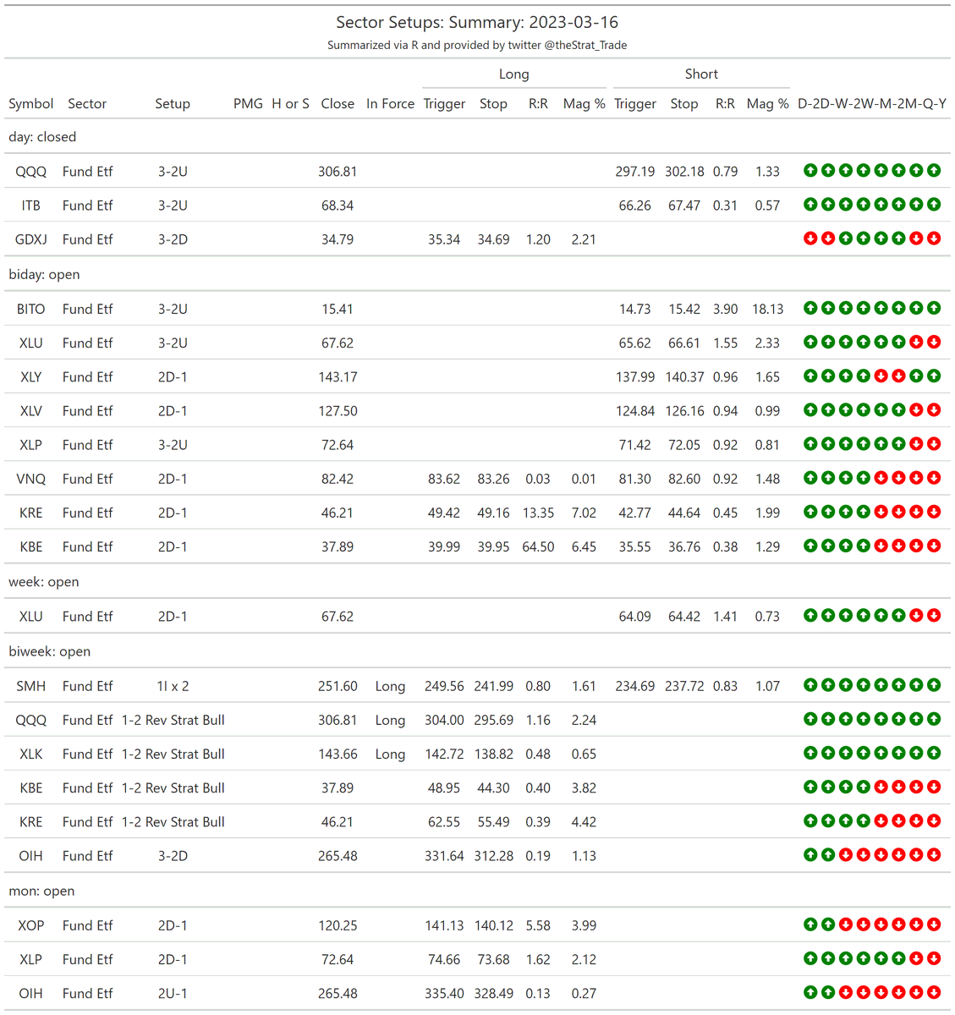Screen dimensions: 955x1015
Task: Click the green Y arrow in the BITO row
Action: (x=934, y=308)
